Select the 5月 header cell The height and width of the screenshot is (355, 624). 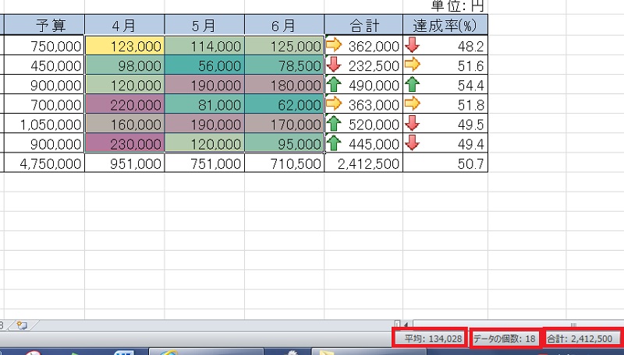(204, 26)
